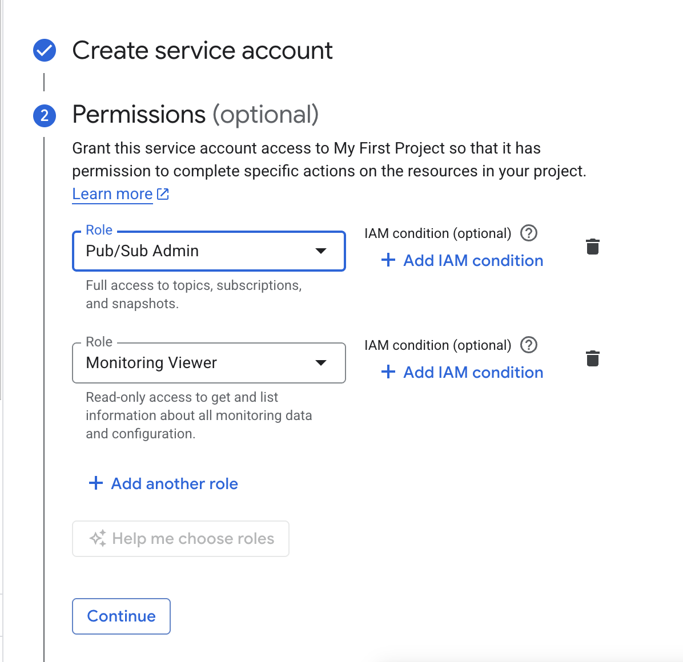Remove the Monitoring Viewer role with trash icon
The image size is (683, 662).
click(593, 359)
